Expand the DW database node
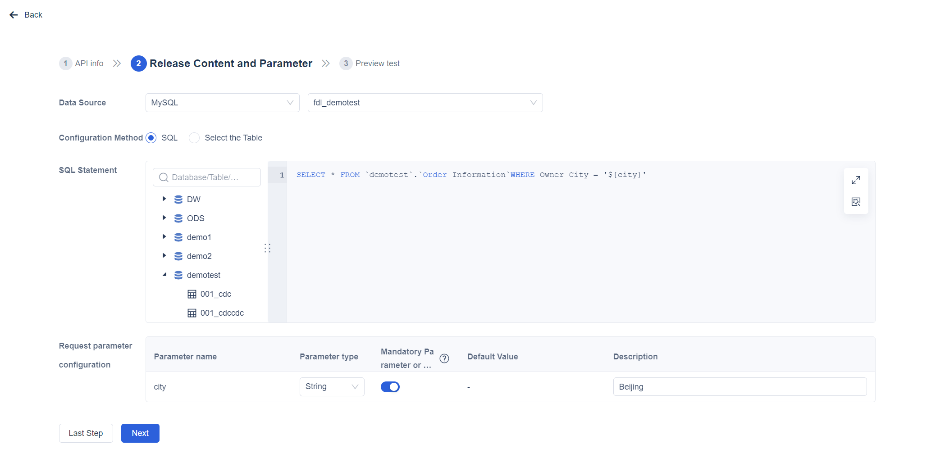The image size is (931, 449). point(164,199)
